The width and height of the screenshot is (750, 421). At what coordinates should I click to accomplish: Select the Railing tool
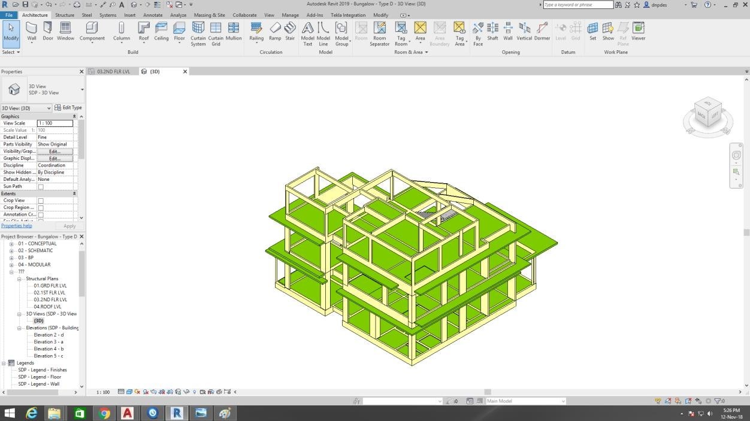tap(256, 31)
